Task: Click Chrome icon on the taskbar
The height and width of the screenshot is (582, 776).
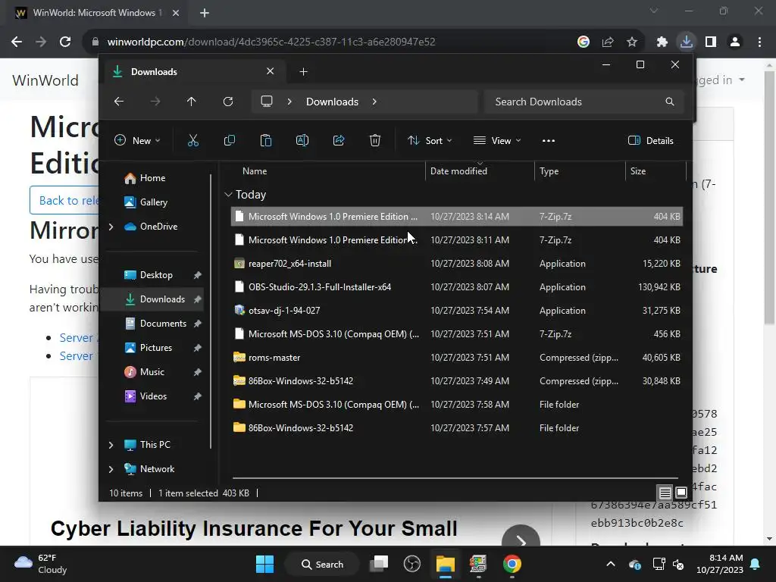Action: point(512,564)
